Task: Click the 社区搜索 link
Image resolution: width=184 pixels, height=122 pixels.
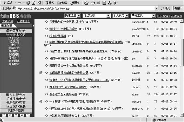Action: point(163,16)
